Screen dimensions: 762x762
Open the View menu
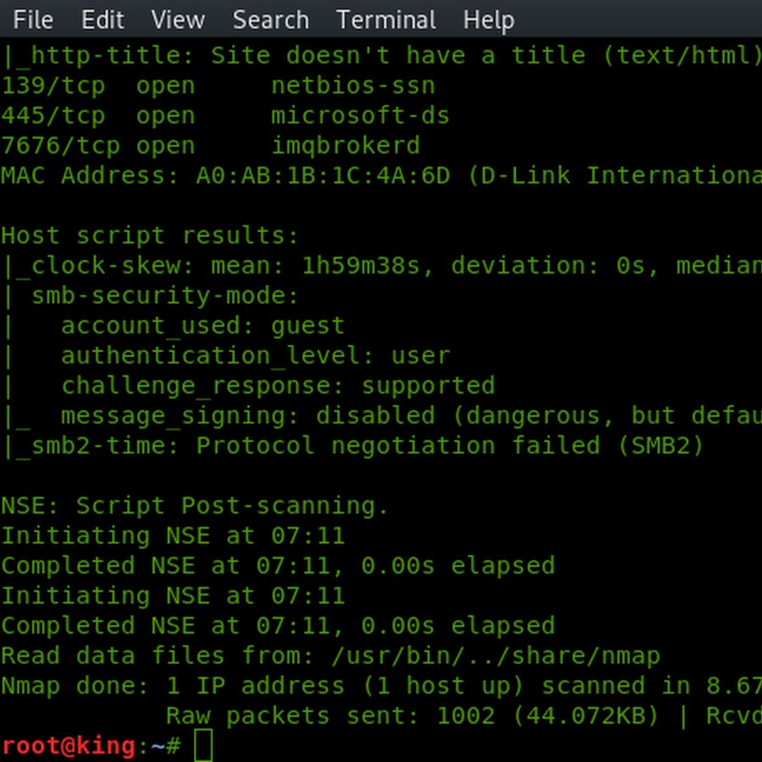178,20
